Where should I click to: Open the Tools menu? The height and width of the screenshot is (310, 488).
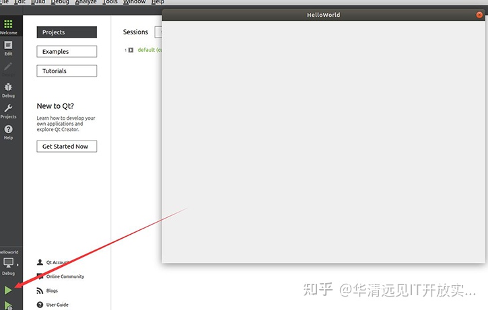click(110, 2)
